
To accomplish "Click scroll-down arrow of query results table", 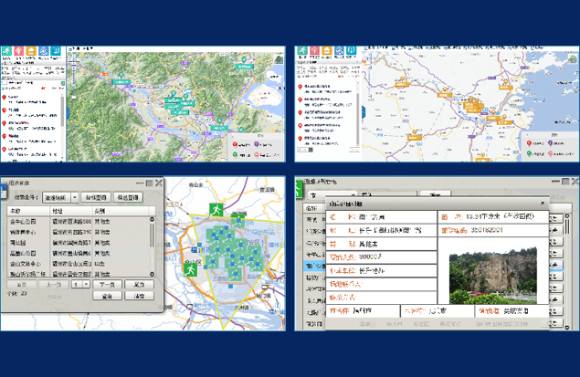I will point(152,274).
